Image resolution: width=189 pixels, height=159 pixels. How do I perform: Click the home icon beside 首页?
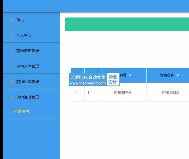(x=12, y=20)
